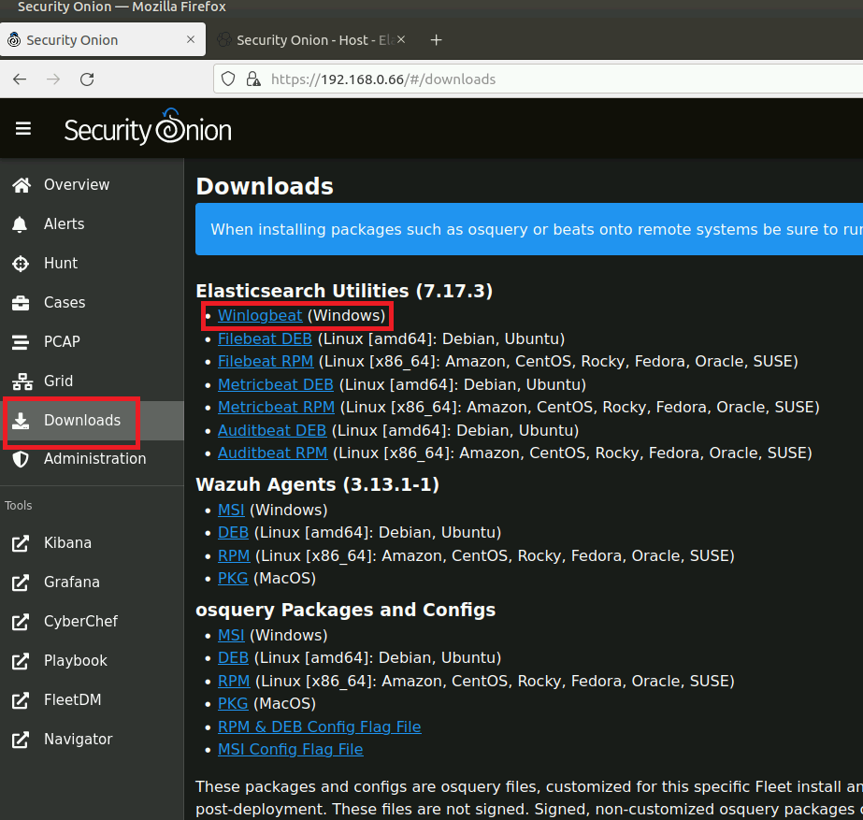Click inside the browser address bar
Image resolution: width=863 pixels, height=820 pixels.
tap(467, 79)
